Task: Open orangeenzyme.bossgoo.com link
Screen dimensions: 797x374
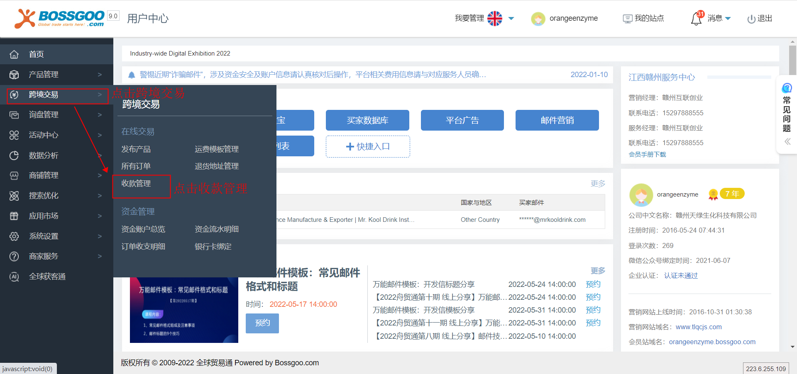Action: pyautogui.click(x=712, y=342)
